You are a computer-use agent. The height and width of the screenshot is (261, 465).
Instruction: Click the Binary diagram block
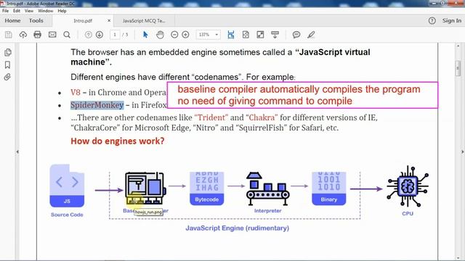pyautogui.click(x=329, y=188)
